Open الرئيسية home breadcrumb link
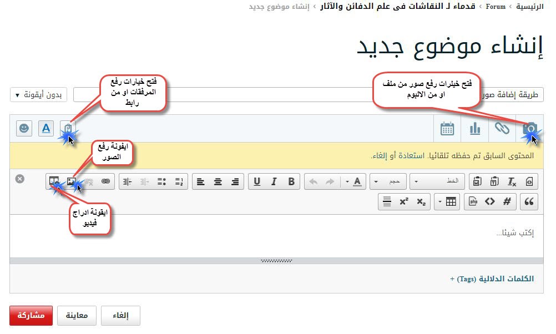 pyautogui.click(x=530, y=7)
